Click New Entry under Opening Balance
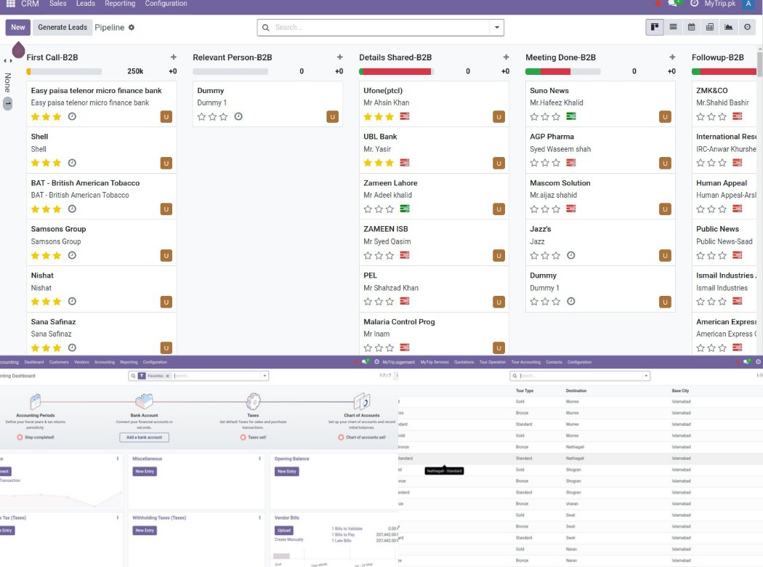This screenshot has height=567, width=763. [286, 471]
